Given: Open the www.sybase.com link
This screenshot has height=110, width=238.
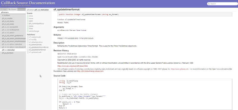Looking at the screenshot, I should [x=180, y=69].
